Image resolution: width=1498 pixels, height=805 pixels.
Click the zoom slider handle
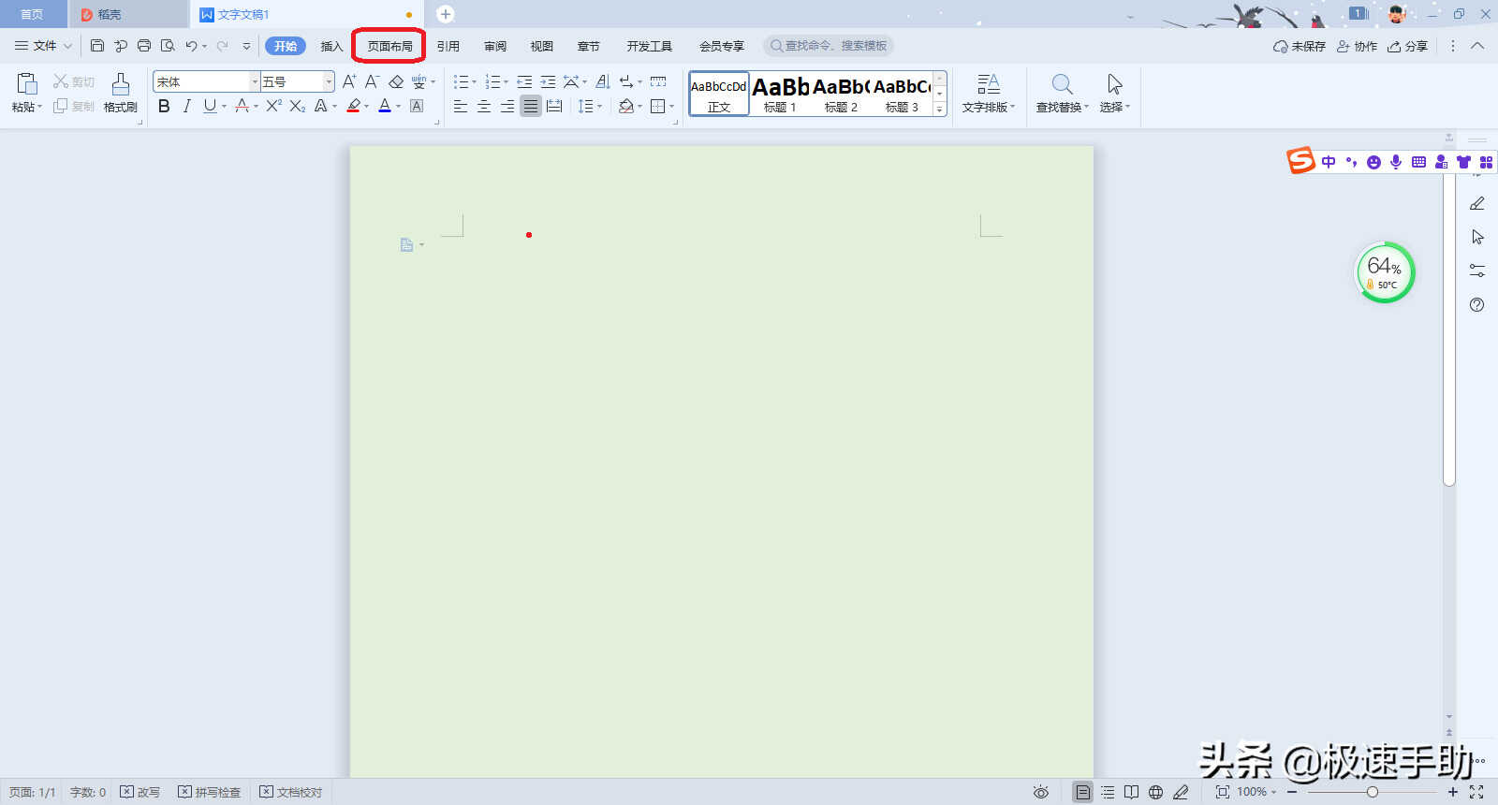[x=1373, y=792]
